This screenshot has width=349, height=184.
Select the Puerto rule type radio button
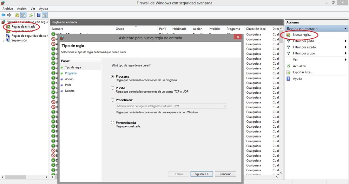(x=113, y=88)
